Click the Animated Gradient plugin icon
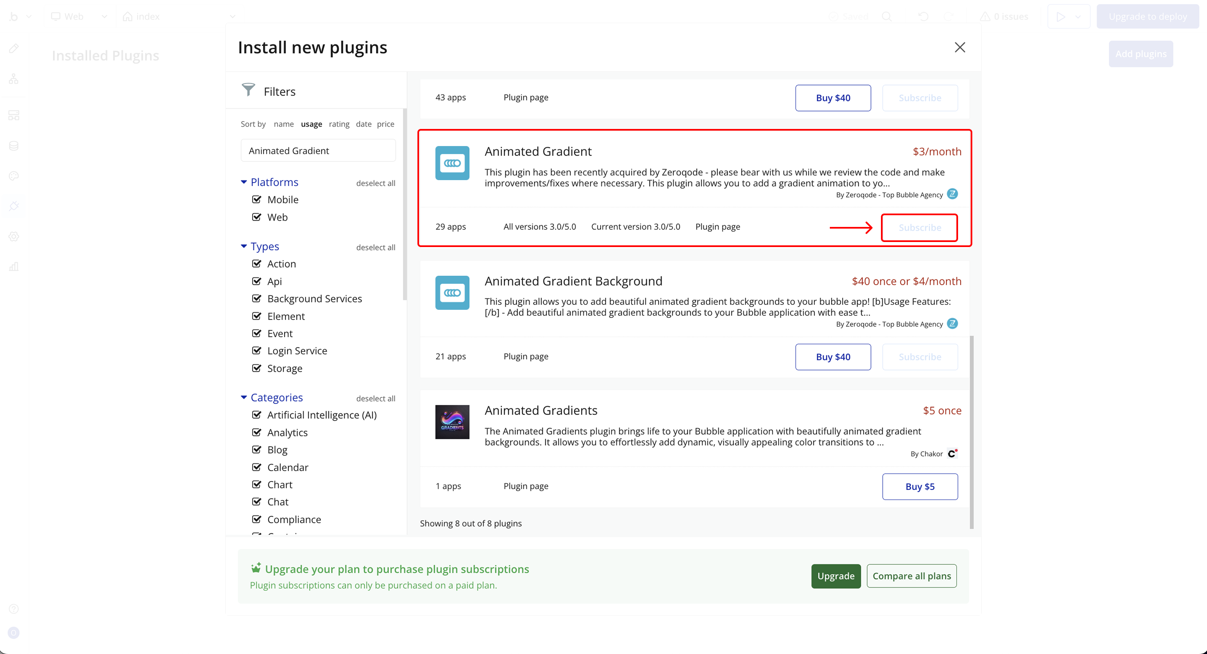1207x654 pixels. [452, 163]
